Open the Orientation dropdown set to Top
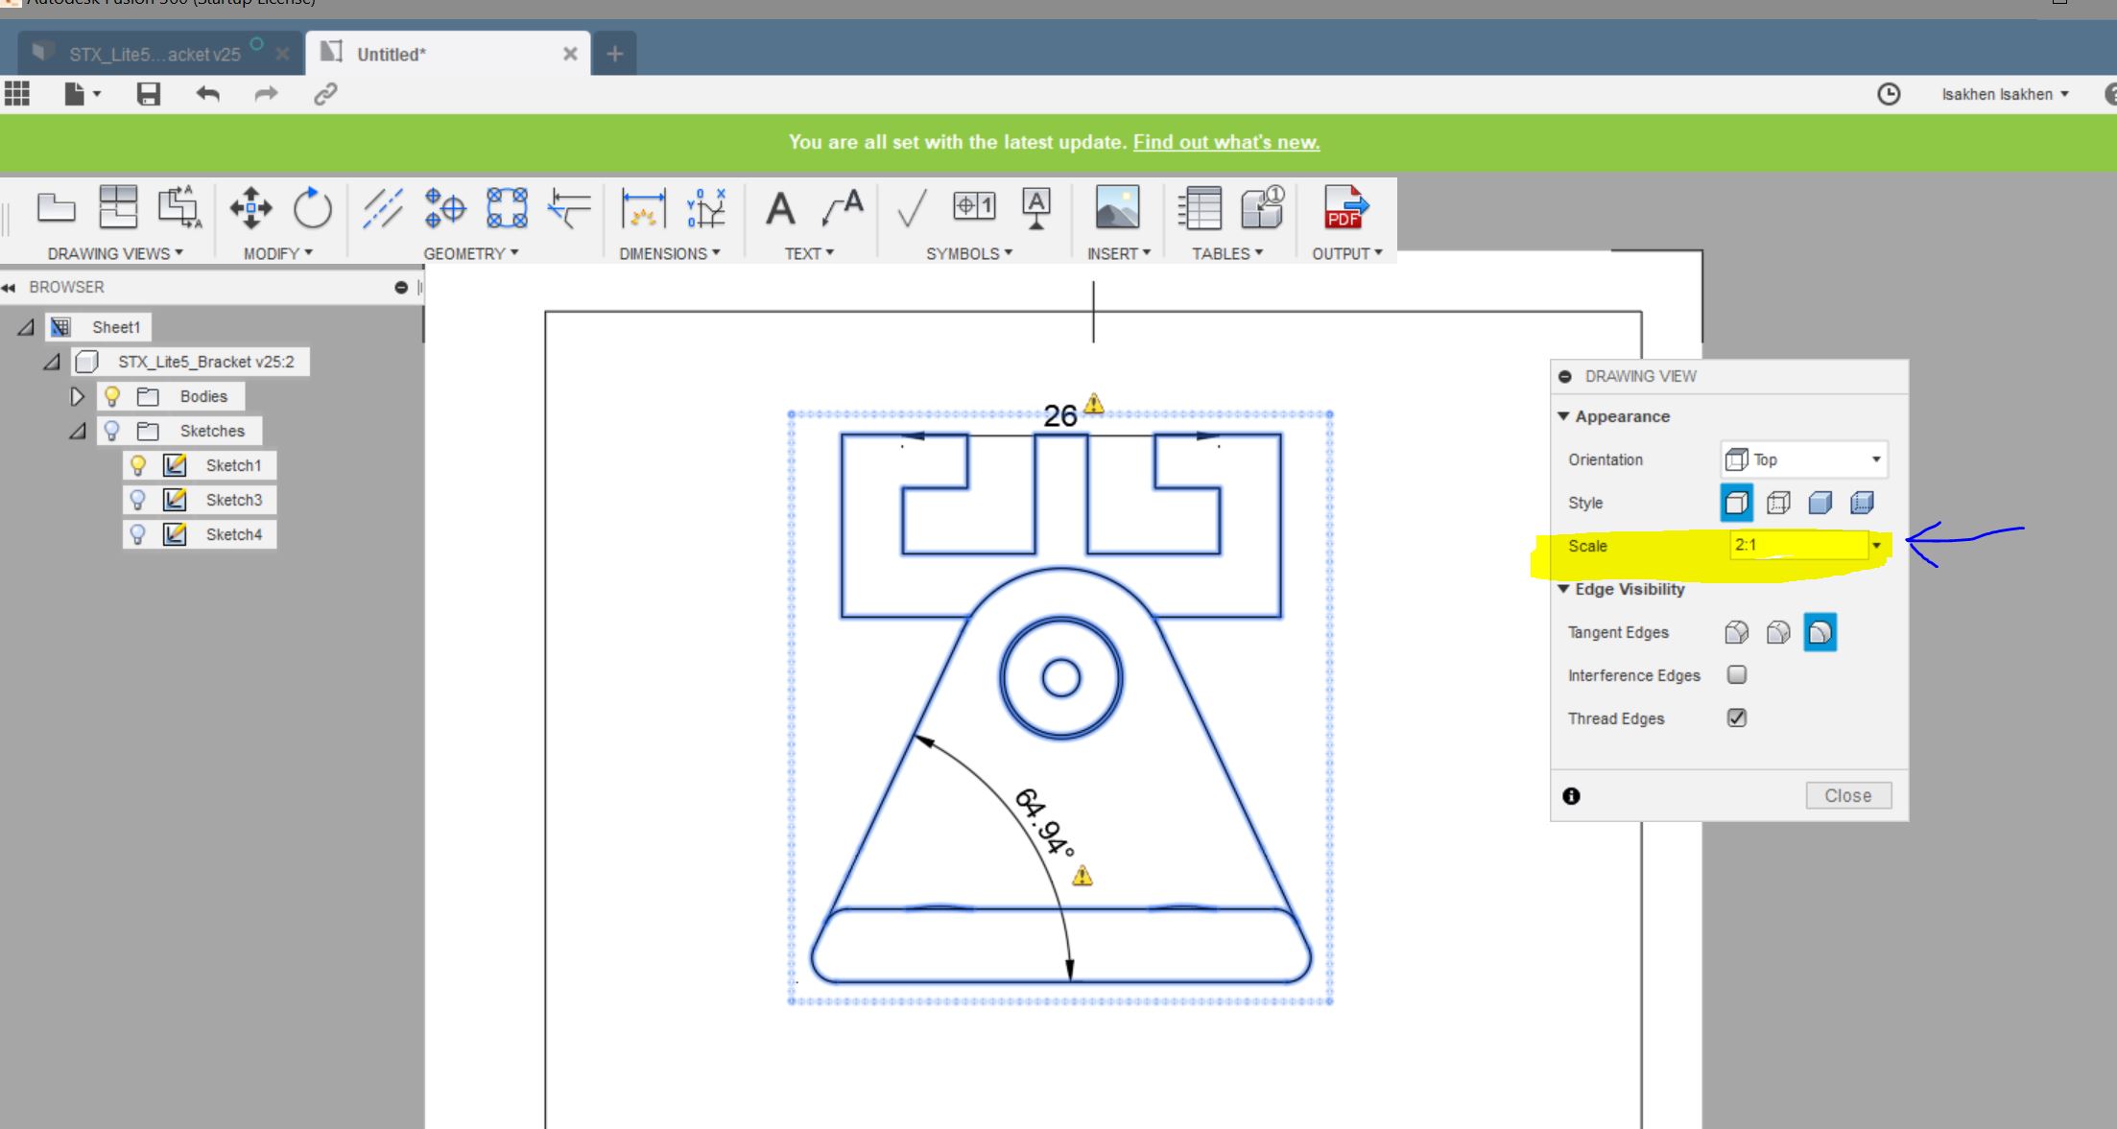2117x1129 pixels. pyautogui.click(x=1876, y=459)
